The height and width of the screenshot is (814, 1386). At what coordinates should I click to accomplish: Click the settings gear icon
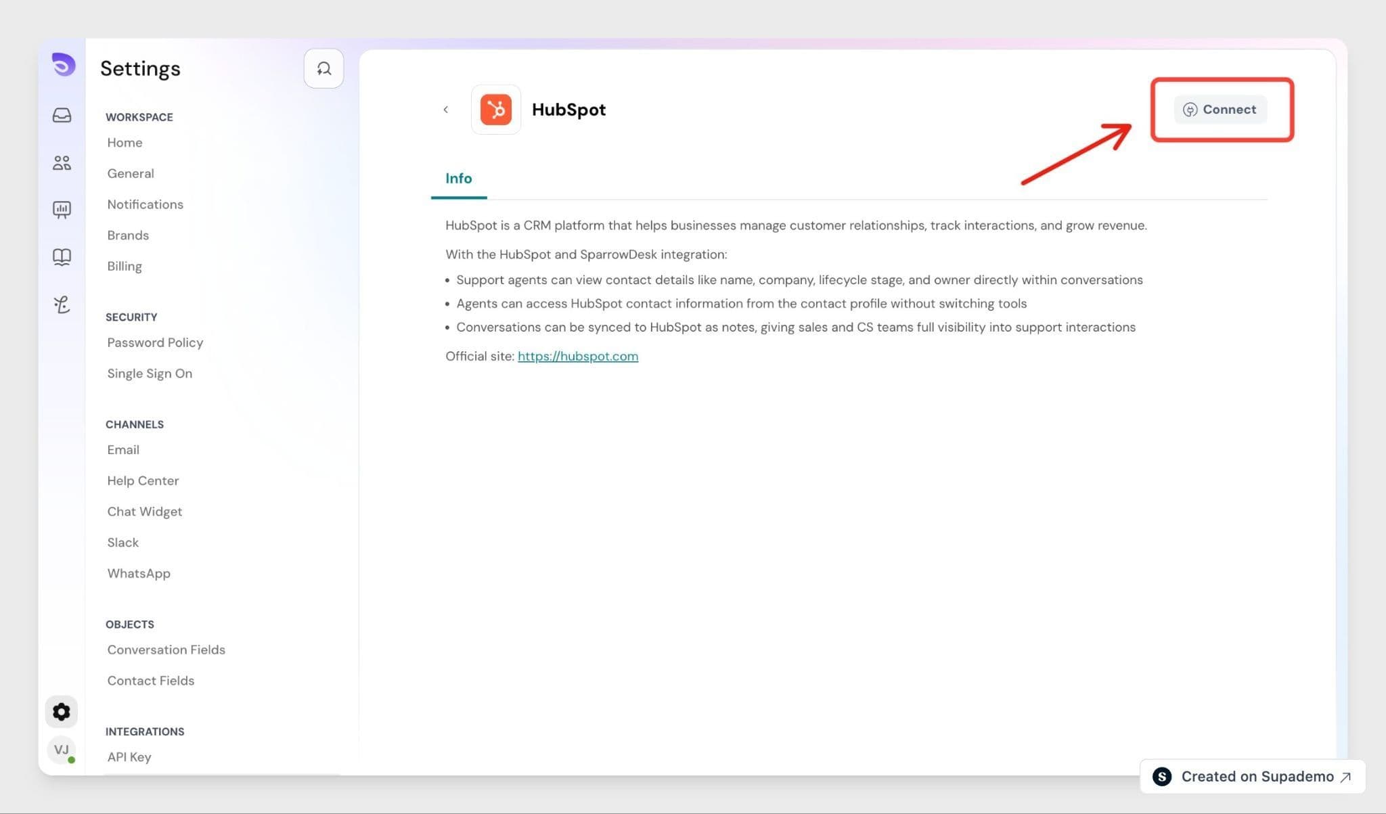[x=62, y=712]
